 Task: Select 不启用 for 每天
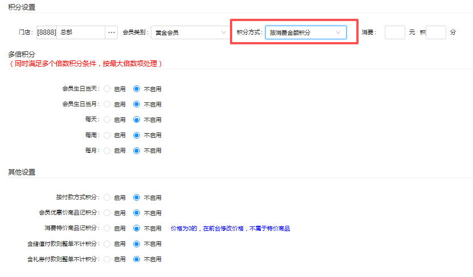coord(137,119)
